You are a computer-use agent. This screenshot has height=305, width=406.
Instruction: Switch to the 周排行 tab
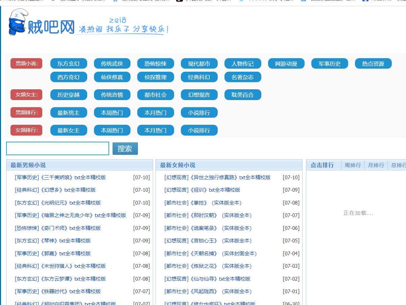353,165
